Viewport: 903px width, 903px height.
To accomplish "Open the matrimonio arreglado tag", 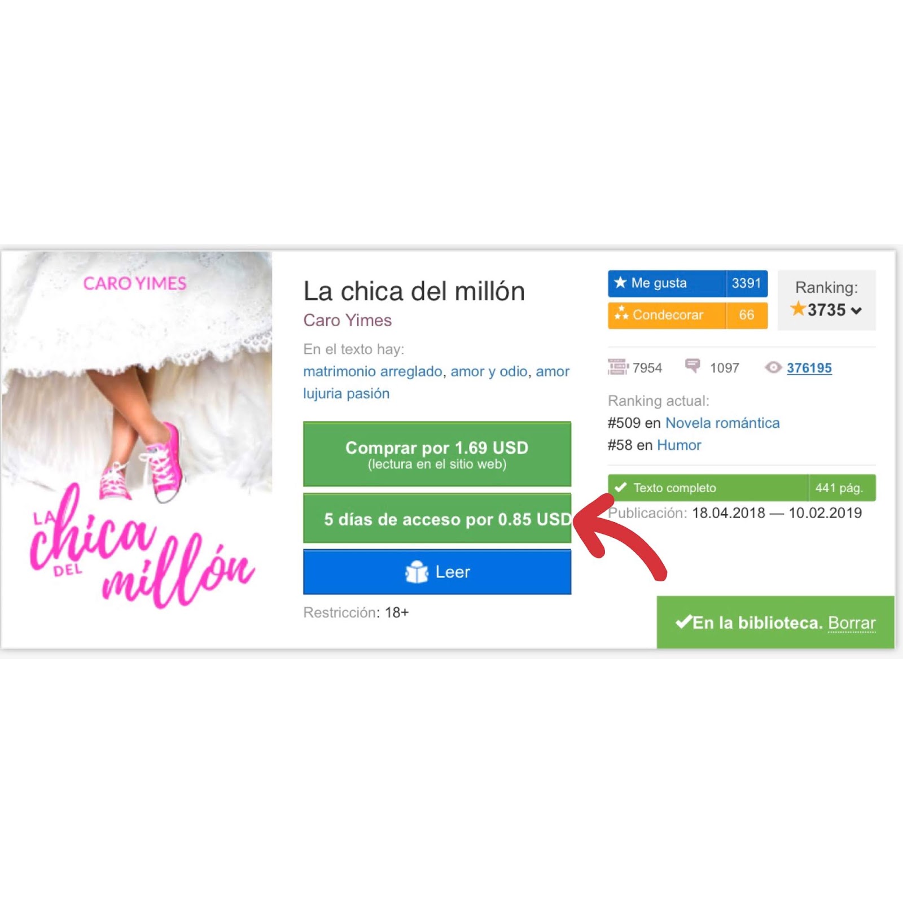I will pos(372,371).
